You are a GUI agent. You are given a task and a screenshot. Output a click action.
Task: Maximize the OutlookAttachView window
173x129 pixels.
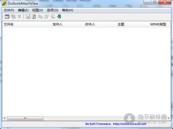tap(155, 2)
